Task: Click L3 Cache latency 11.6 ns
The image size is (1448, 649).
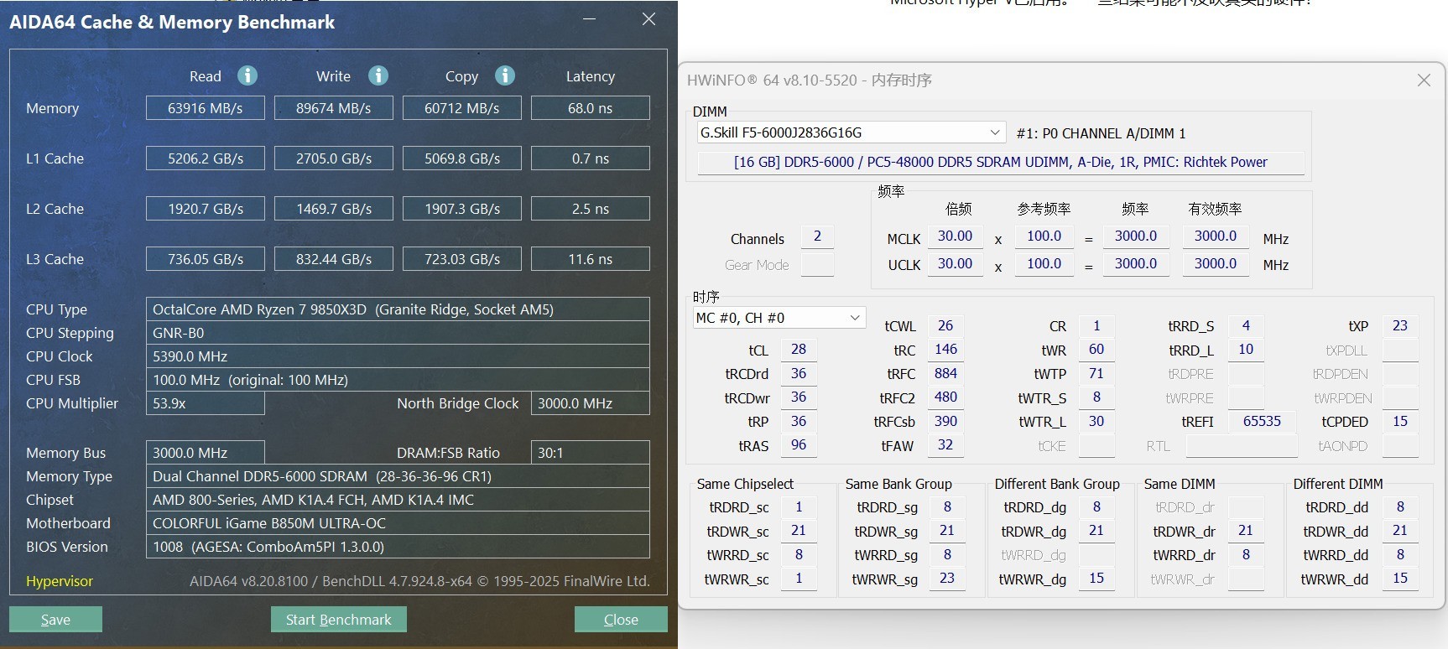Action: coord(591,259)
